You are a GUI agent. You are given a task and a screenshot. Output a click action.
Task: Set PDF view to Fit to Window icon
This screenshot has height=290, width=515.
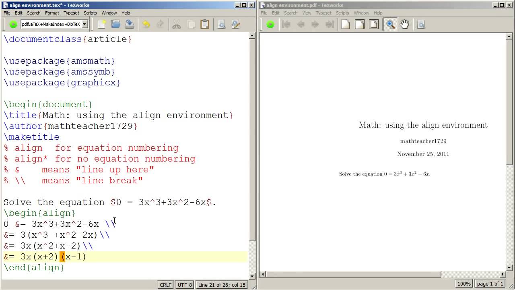pos(374,25)
